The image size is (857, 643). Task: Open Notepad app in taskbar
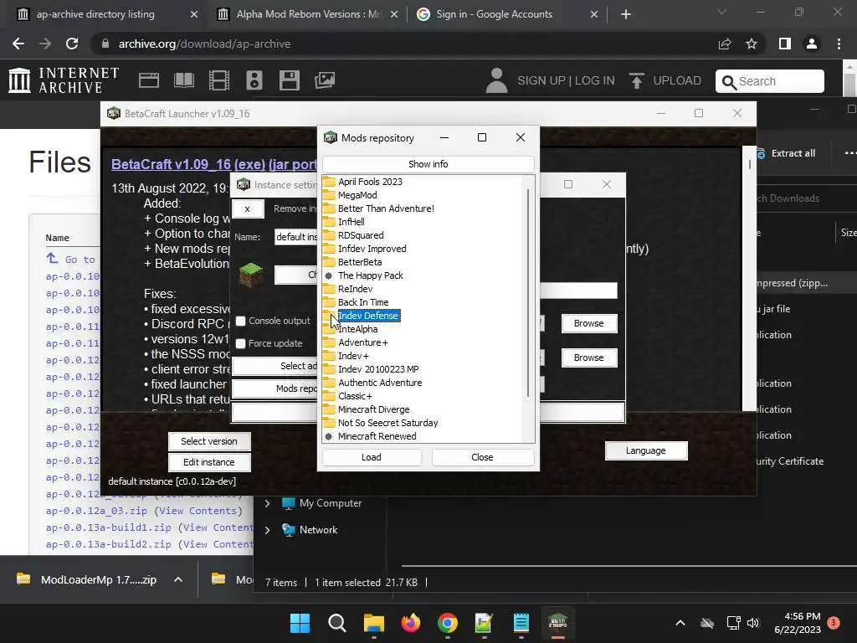coord(521,623)
